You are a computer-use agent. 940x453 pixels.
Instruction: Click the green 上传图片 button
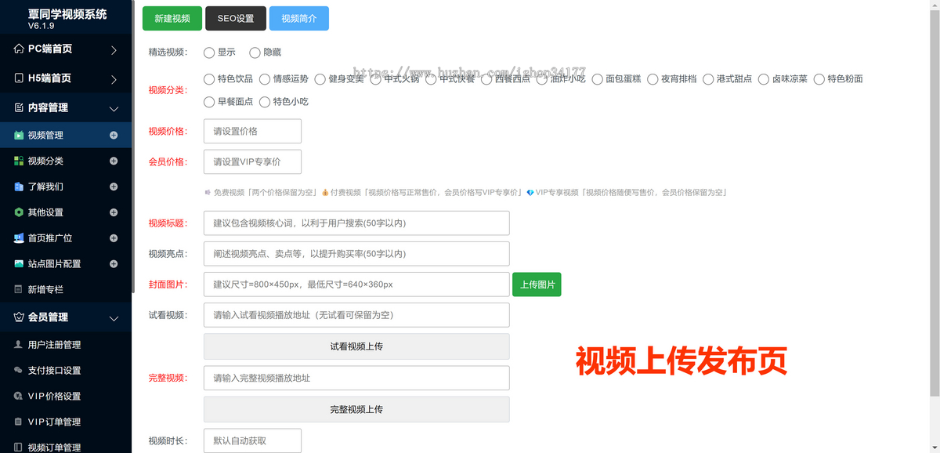537,284
